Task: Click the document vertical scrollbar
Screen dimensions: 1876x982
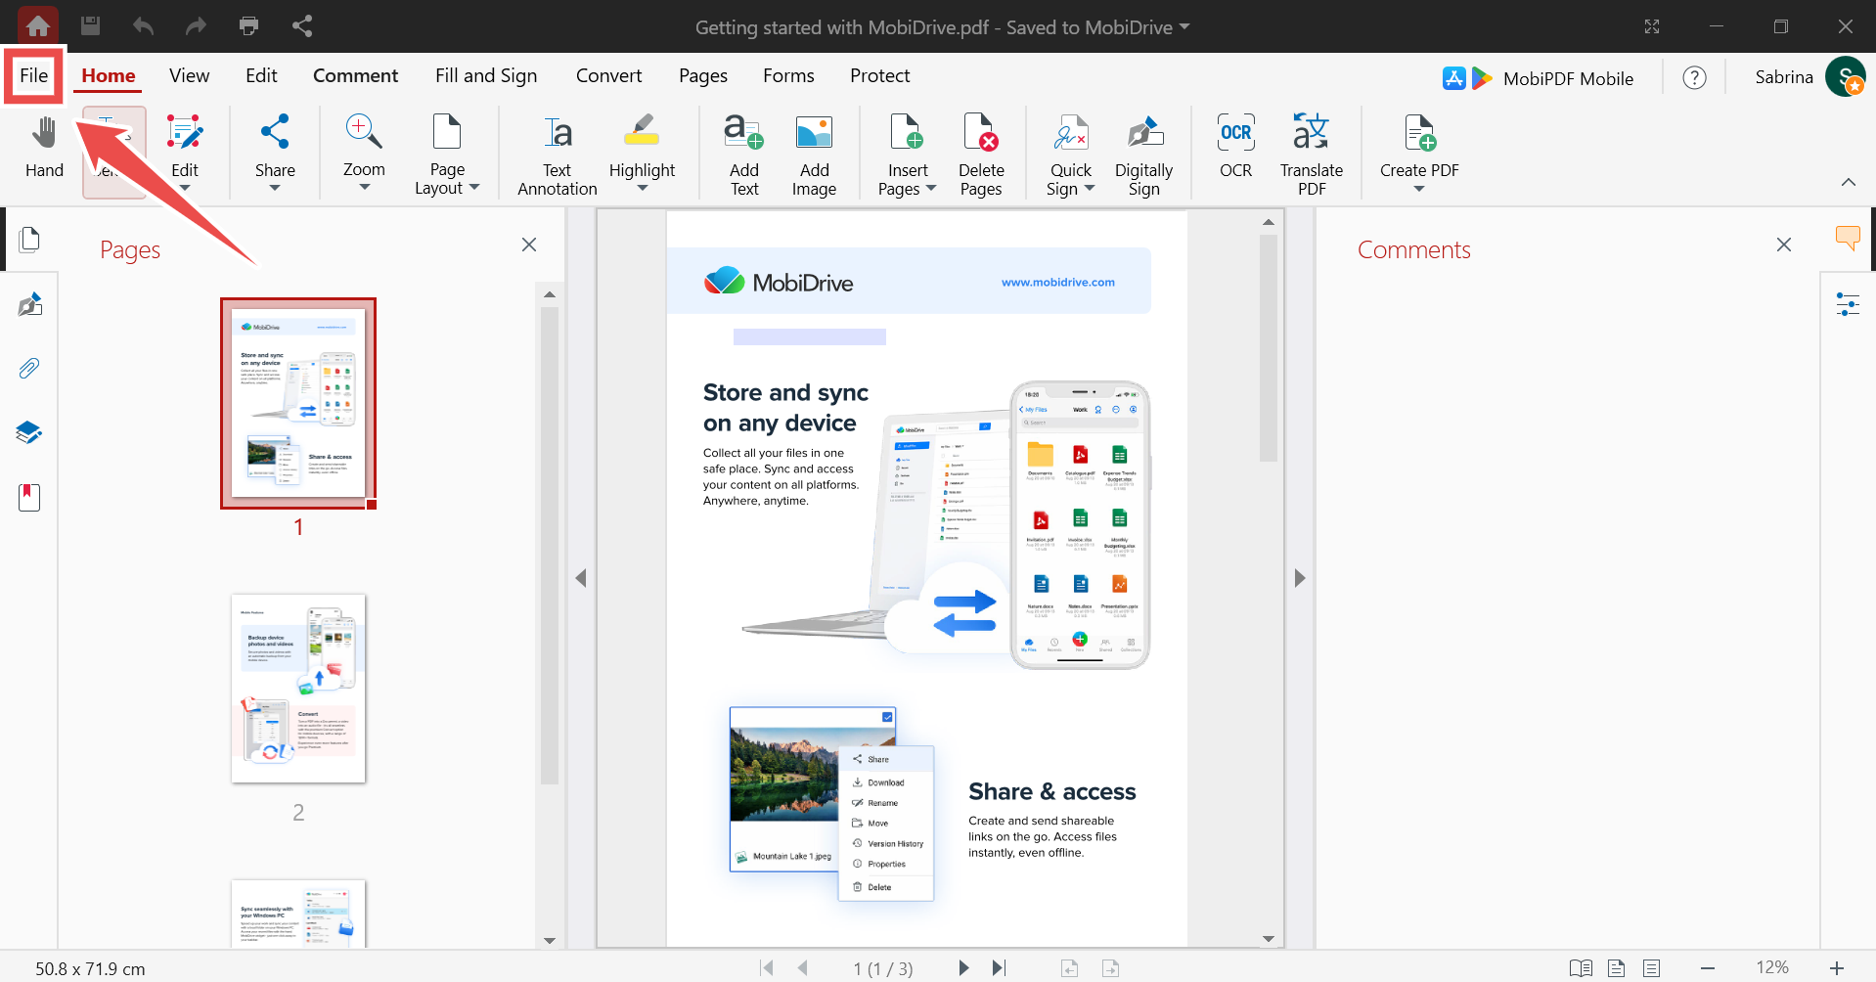Action: click(1269, 347)
